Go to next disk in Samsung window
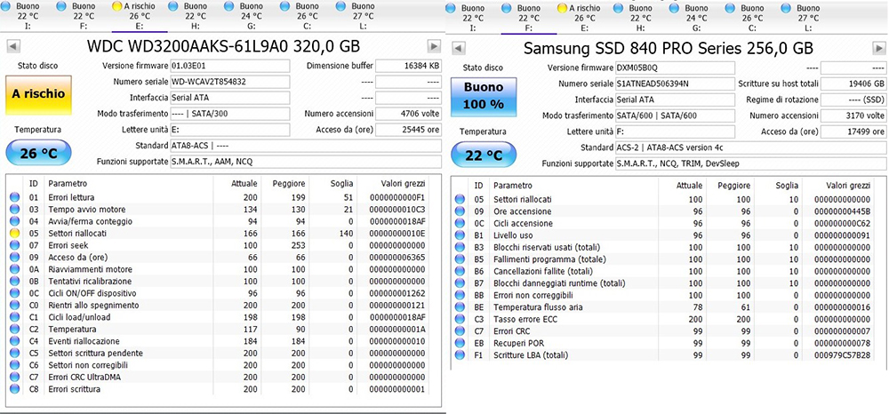This screenshot has height=414, width=889. pos(879,48)
